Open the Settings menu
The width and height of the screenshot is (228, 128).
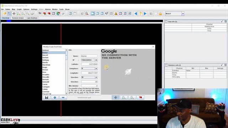point(34,9)
